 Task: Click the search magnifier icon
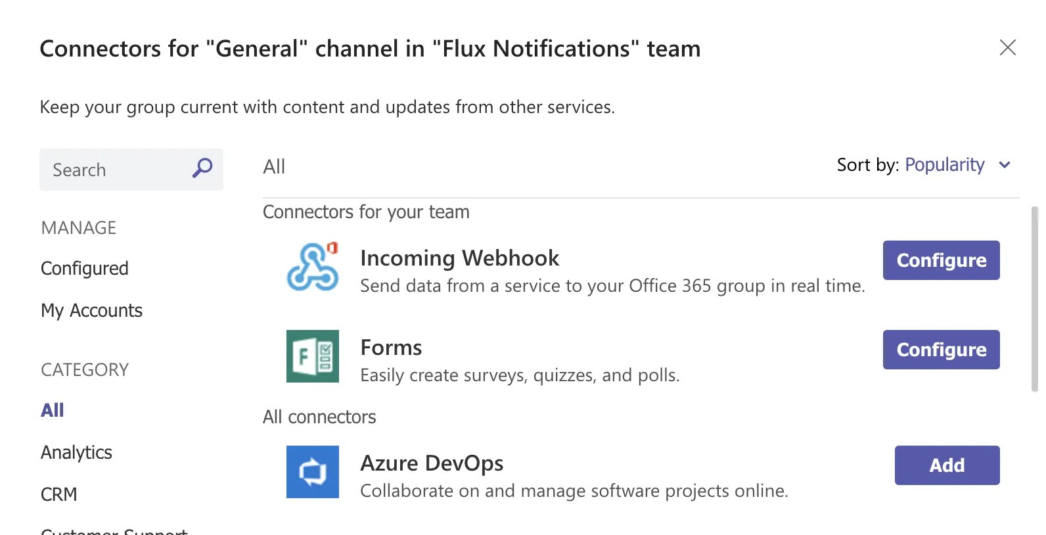point(202,168)
